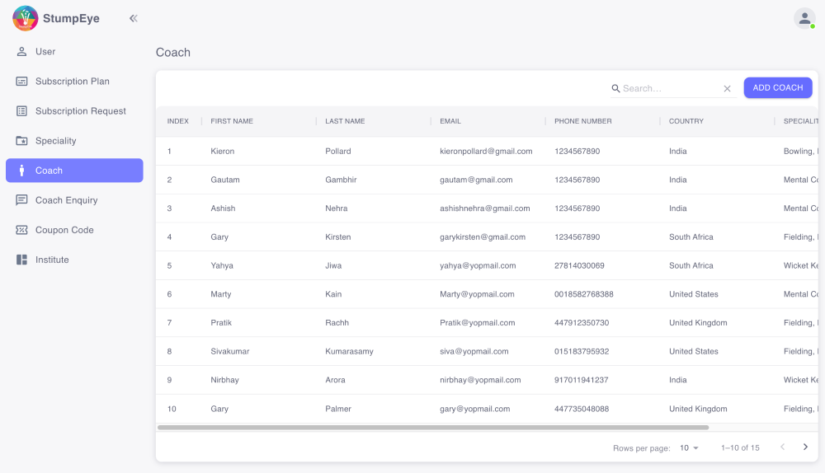Viewport: 825px width, 473px height.
Task: Click the StumpEye logo icon
Action: click(26, 18)
